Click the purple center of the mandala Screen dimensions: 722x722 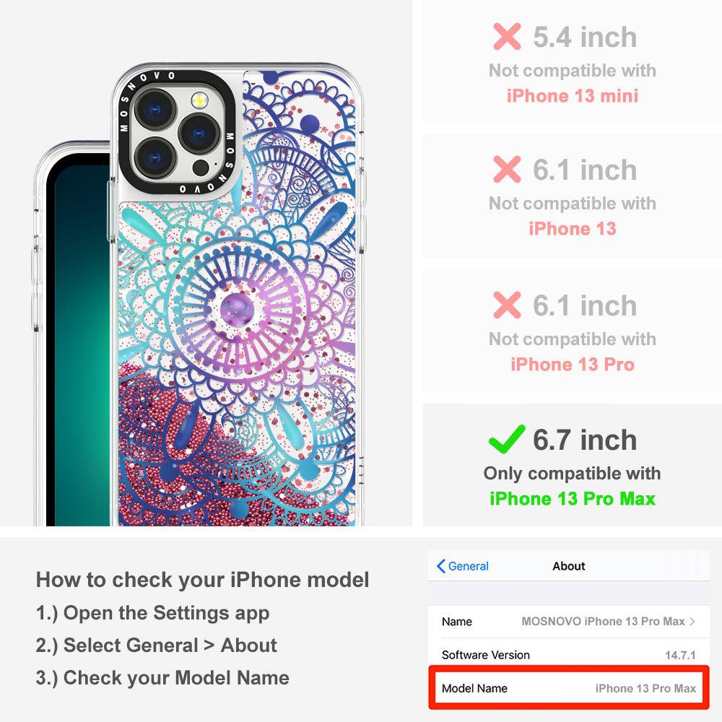click(x=237, y=308)
